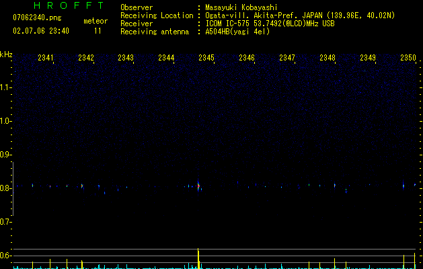This screenshot has width=423, height=269.
Task: Click the timestamp 02.07.06 23:40
Action: (41, 31)
